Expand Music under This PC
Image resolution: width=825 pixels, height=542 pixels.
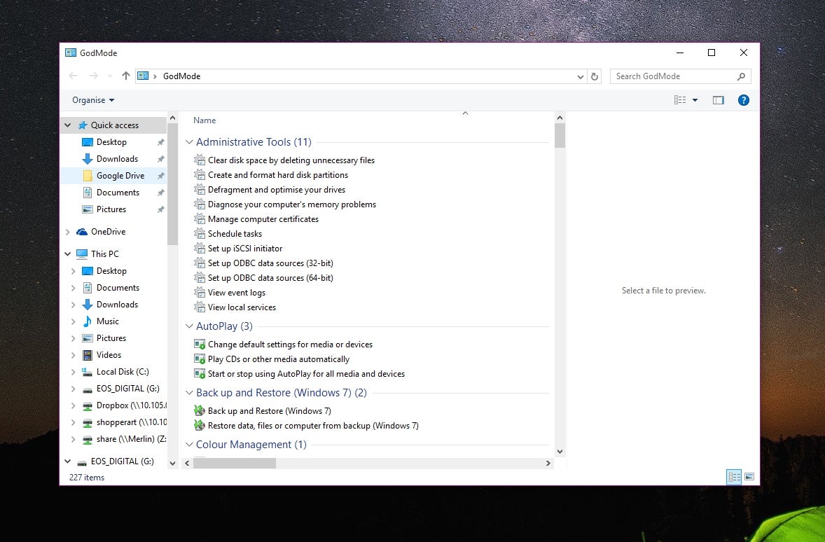tap(73, 321)
